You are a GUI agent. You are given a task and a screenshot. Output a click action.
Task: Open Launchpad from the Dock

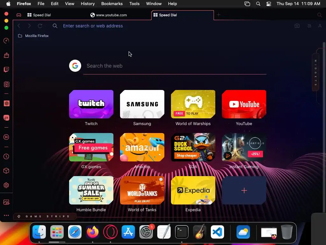(x=57, y=232)
